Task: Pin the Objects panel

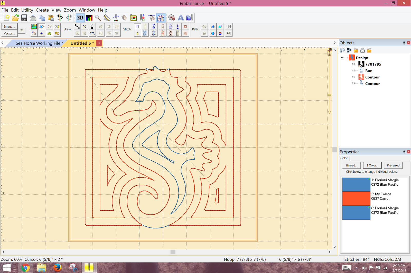Action: coord(404,43)
